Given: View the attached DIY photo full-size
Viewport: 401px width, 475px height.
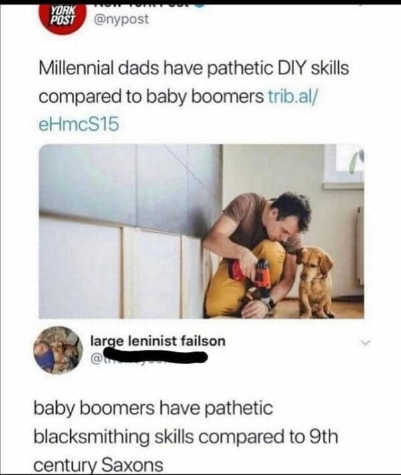Looking at the screenshot, I should click(201, 231).
